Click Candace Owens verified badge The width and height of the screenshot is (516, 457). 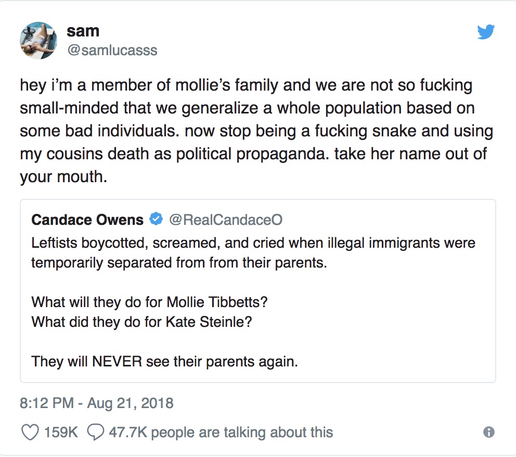click(156, 219)
